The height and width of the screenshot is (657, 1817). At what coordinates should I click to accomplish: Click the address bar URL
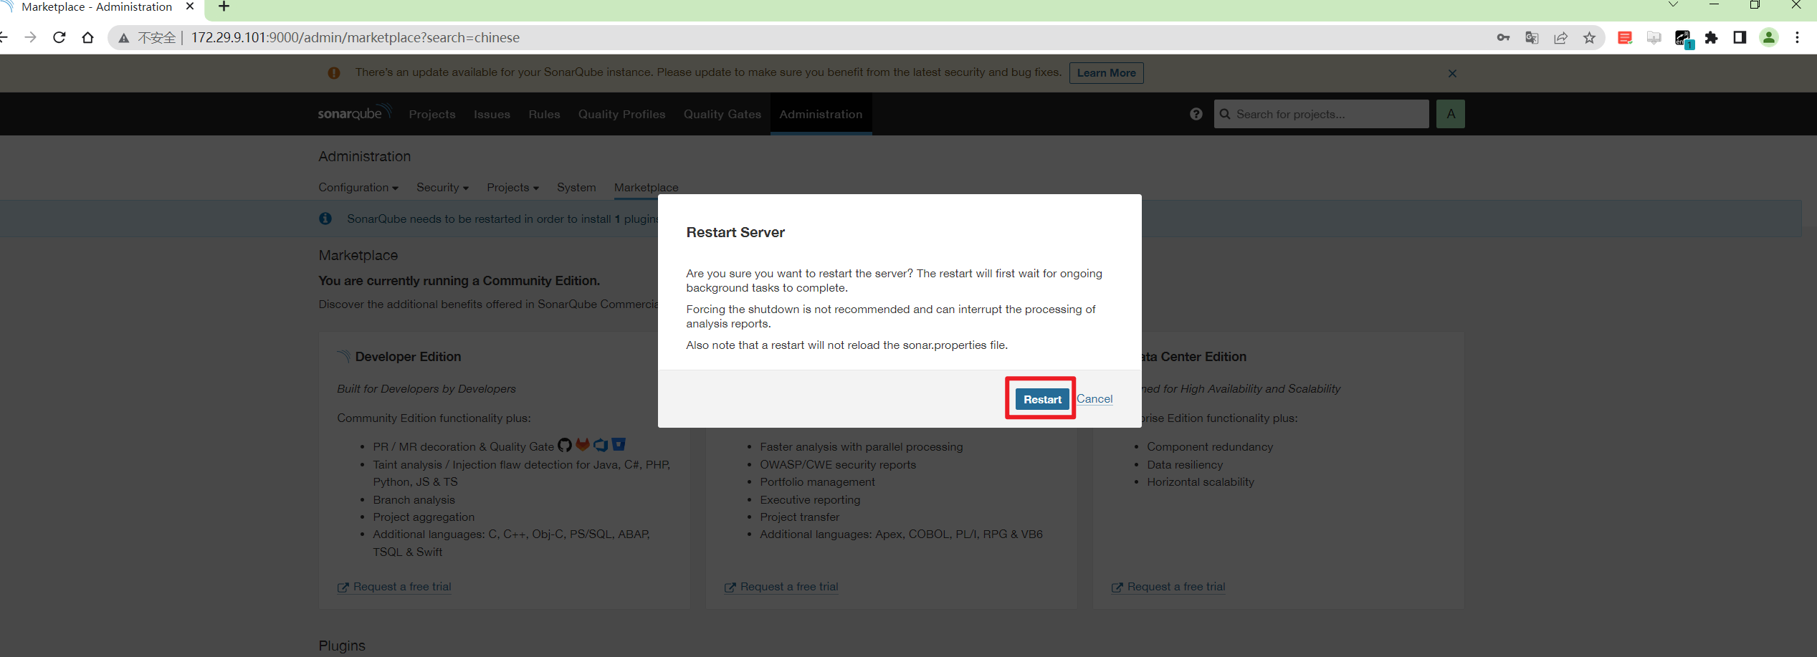click(355, 37)
